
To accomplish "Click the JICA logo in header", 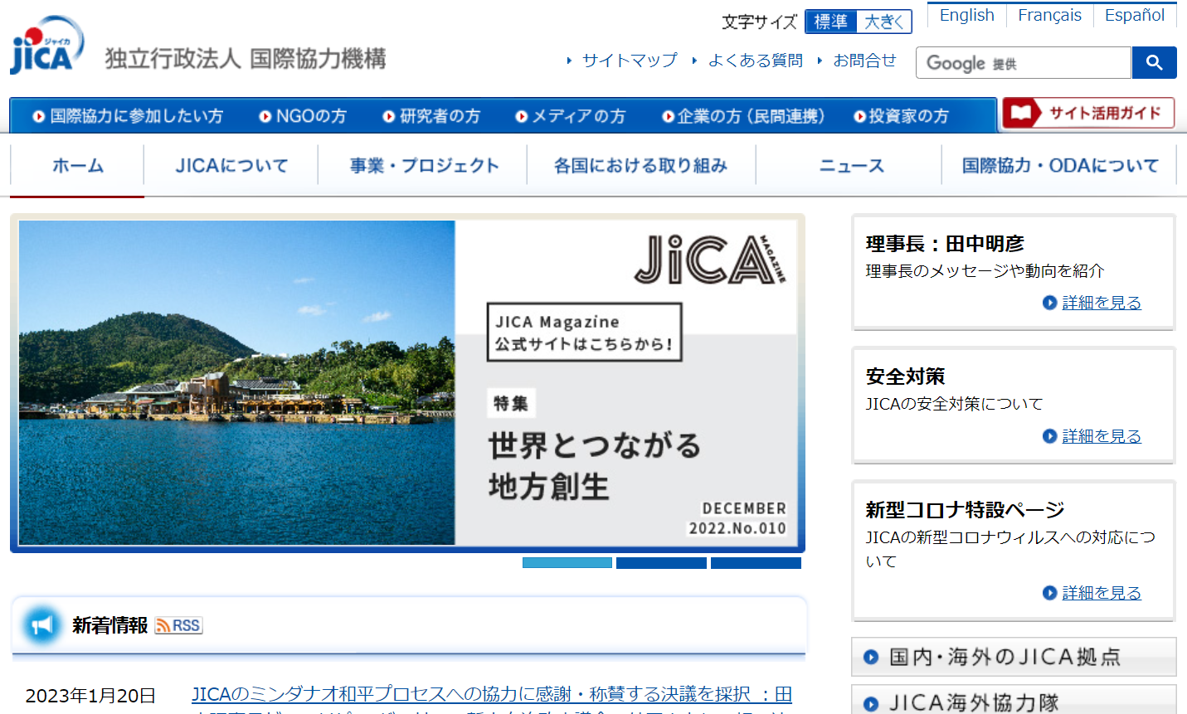I will [x=46, y=46].
